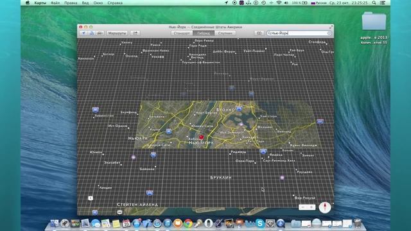Viewport: 411px width, 231px height.
Task: Switch to the Спутник satellite view
Action: (x=225, y=33)
